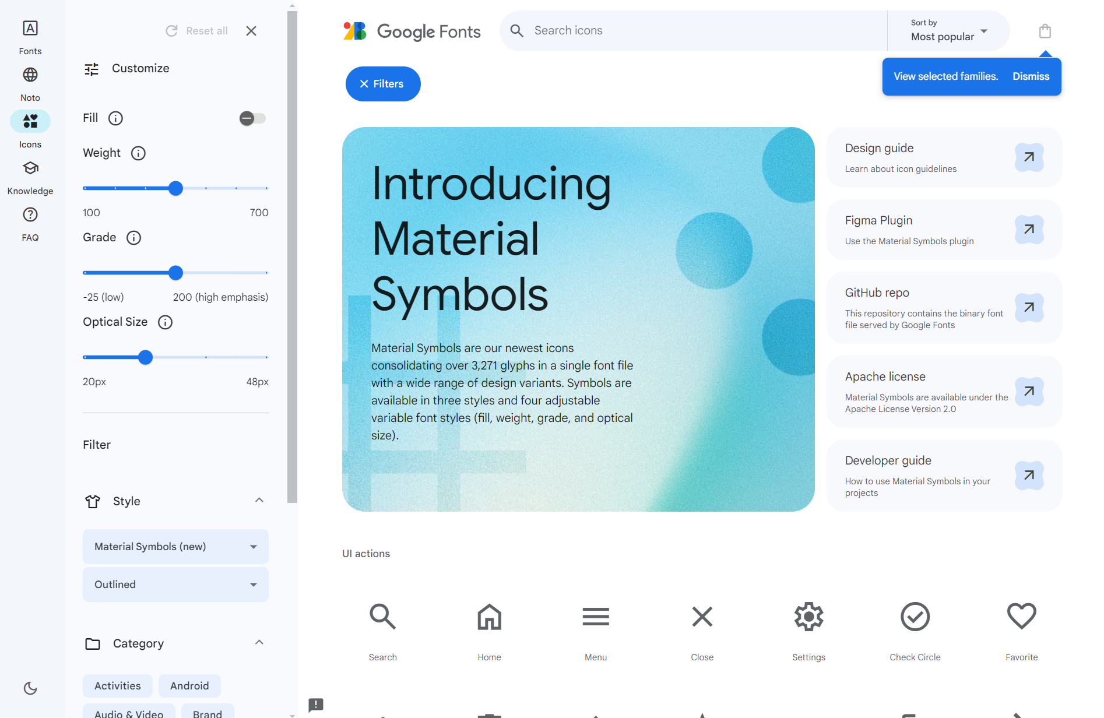Select the Close icon tile

[x=702, y=631]
